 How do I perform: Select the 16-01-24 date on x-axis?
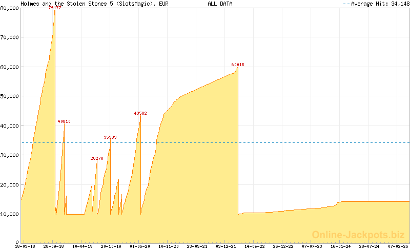341,246
